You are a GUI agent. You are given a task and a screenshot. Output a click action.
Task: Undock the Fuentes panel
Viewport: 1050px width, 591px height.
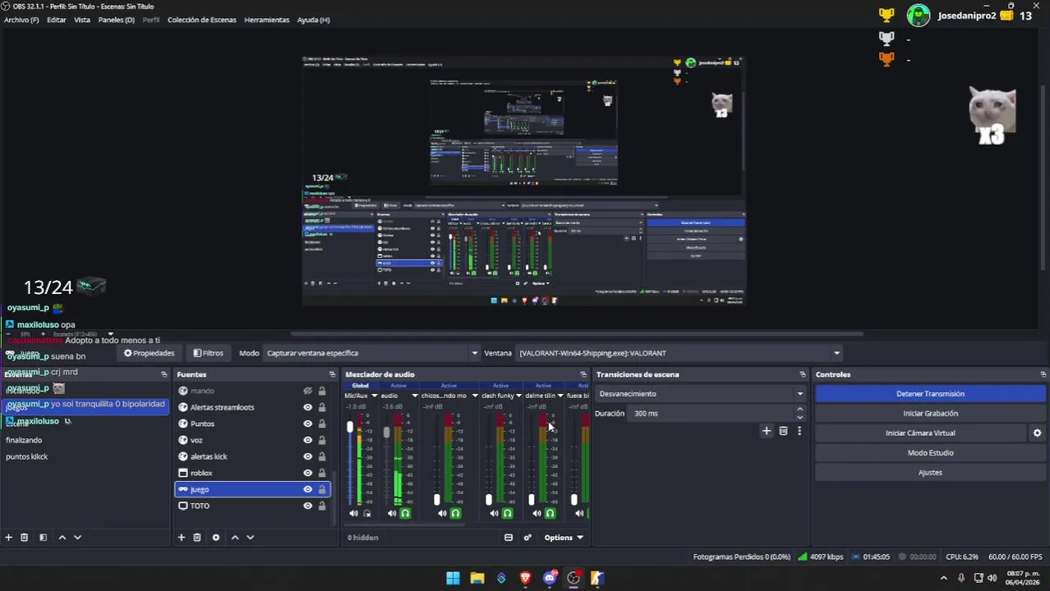[332, 374]
